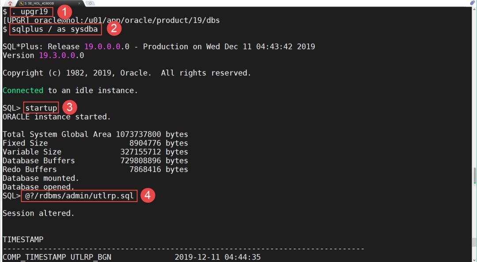Click the TIMESTAMP column header
The width and height of the screenshot is (477, 262).
[x=23, y=240]
